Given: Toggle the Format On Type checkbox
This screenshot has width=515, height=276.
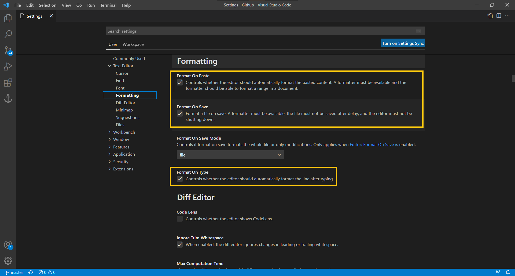Looking at the screenshot, I should tap(180, 179).
